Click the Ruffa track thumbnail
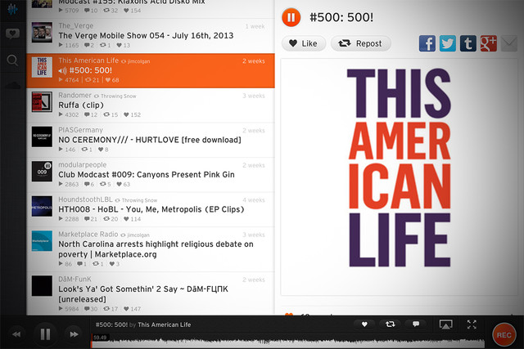524x349 pixels. coord(42,102)
